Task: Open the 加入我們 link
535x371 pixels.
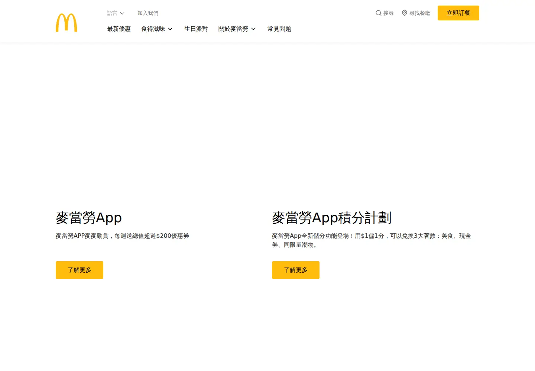Action: point(148,13)
